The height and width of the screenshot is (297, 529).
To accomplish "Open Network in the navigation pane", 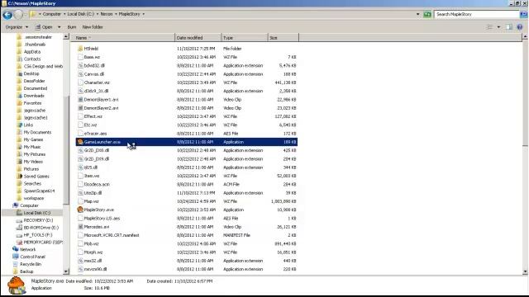I will [27, 249].
